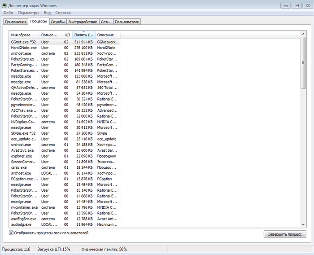Screen dimensions: 314x255
Task: Select svchost.exe using 24 188 КБ
Action: pos(65,145)
